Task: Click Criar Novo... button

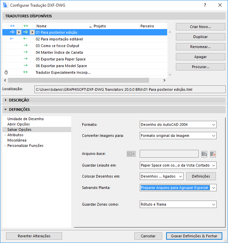Action: coord(200,27)
